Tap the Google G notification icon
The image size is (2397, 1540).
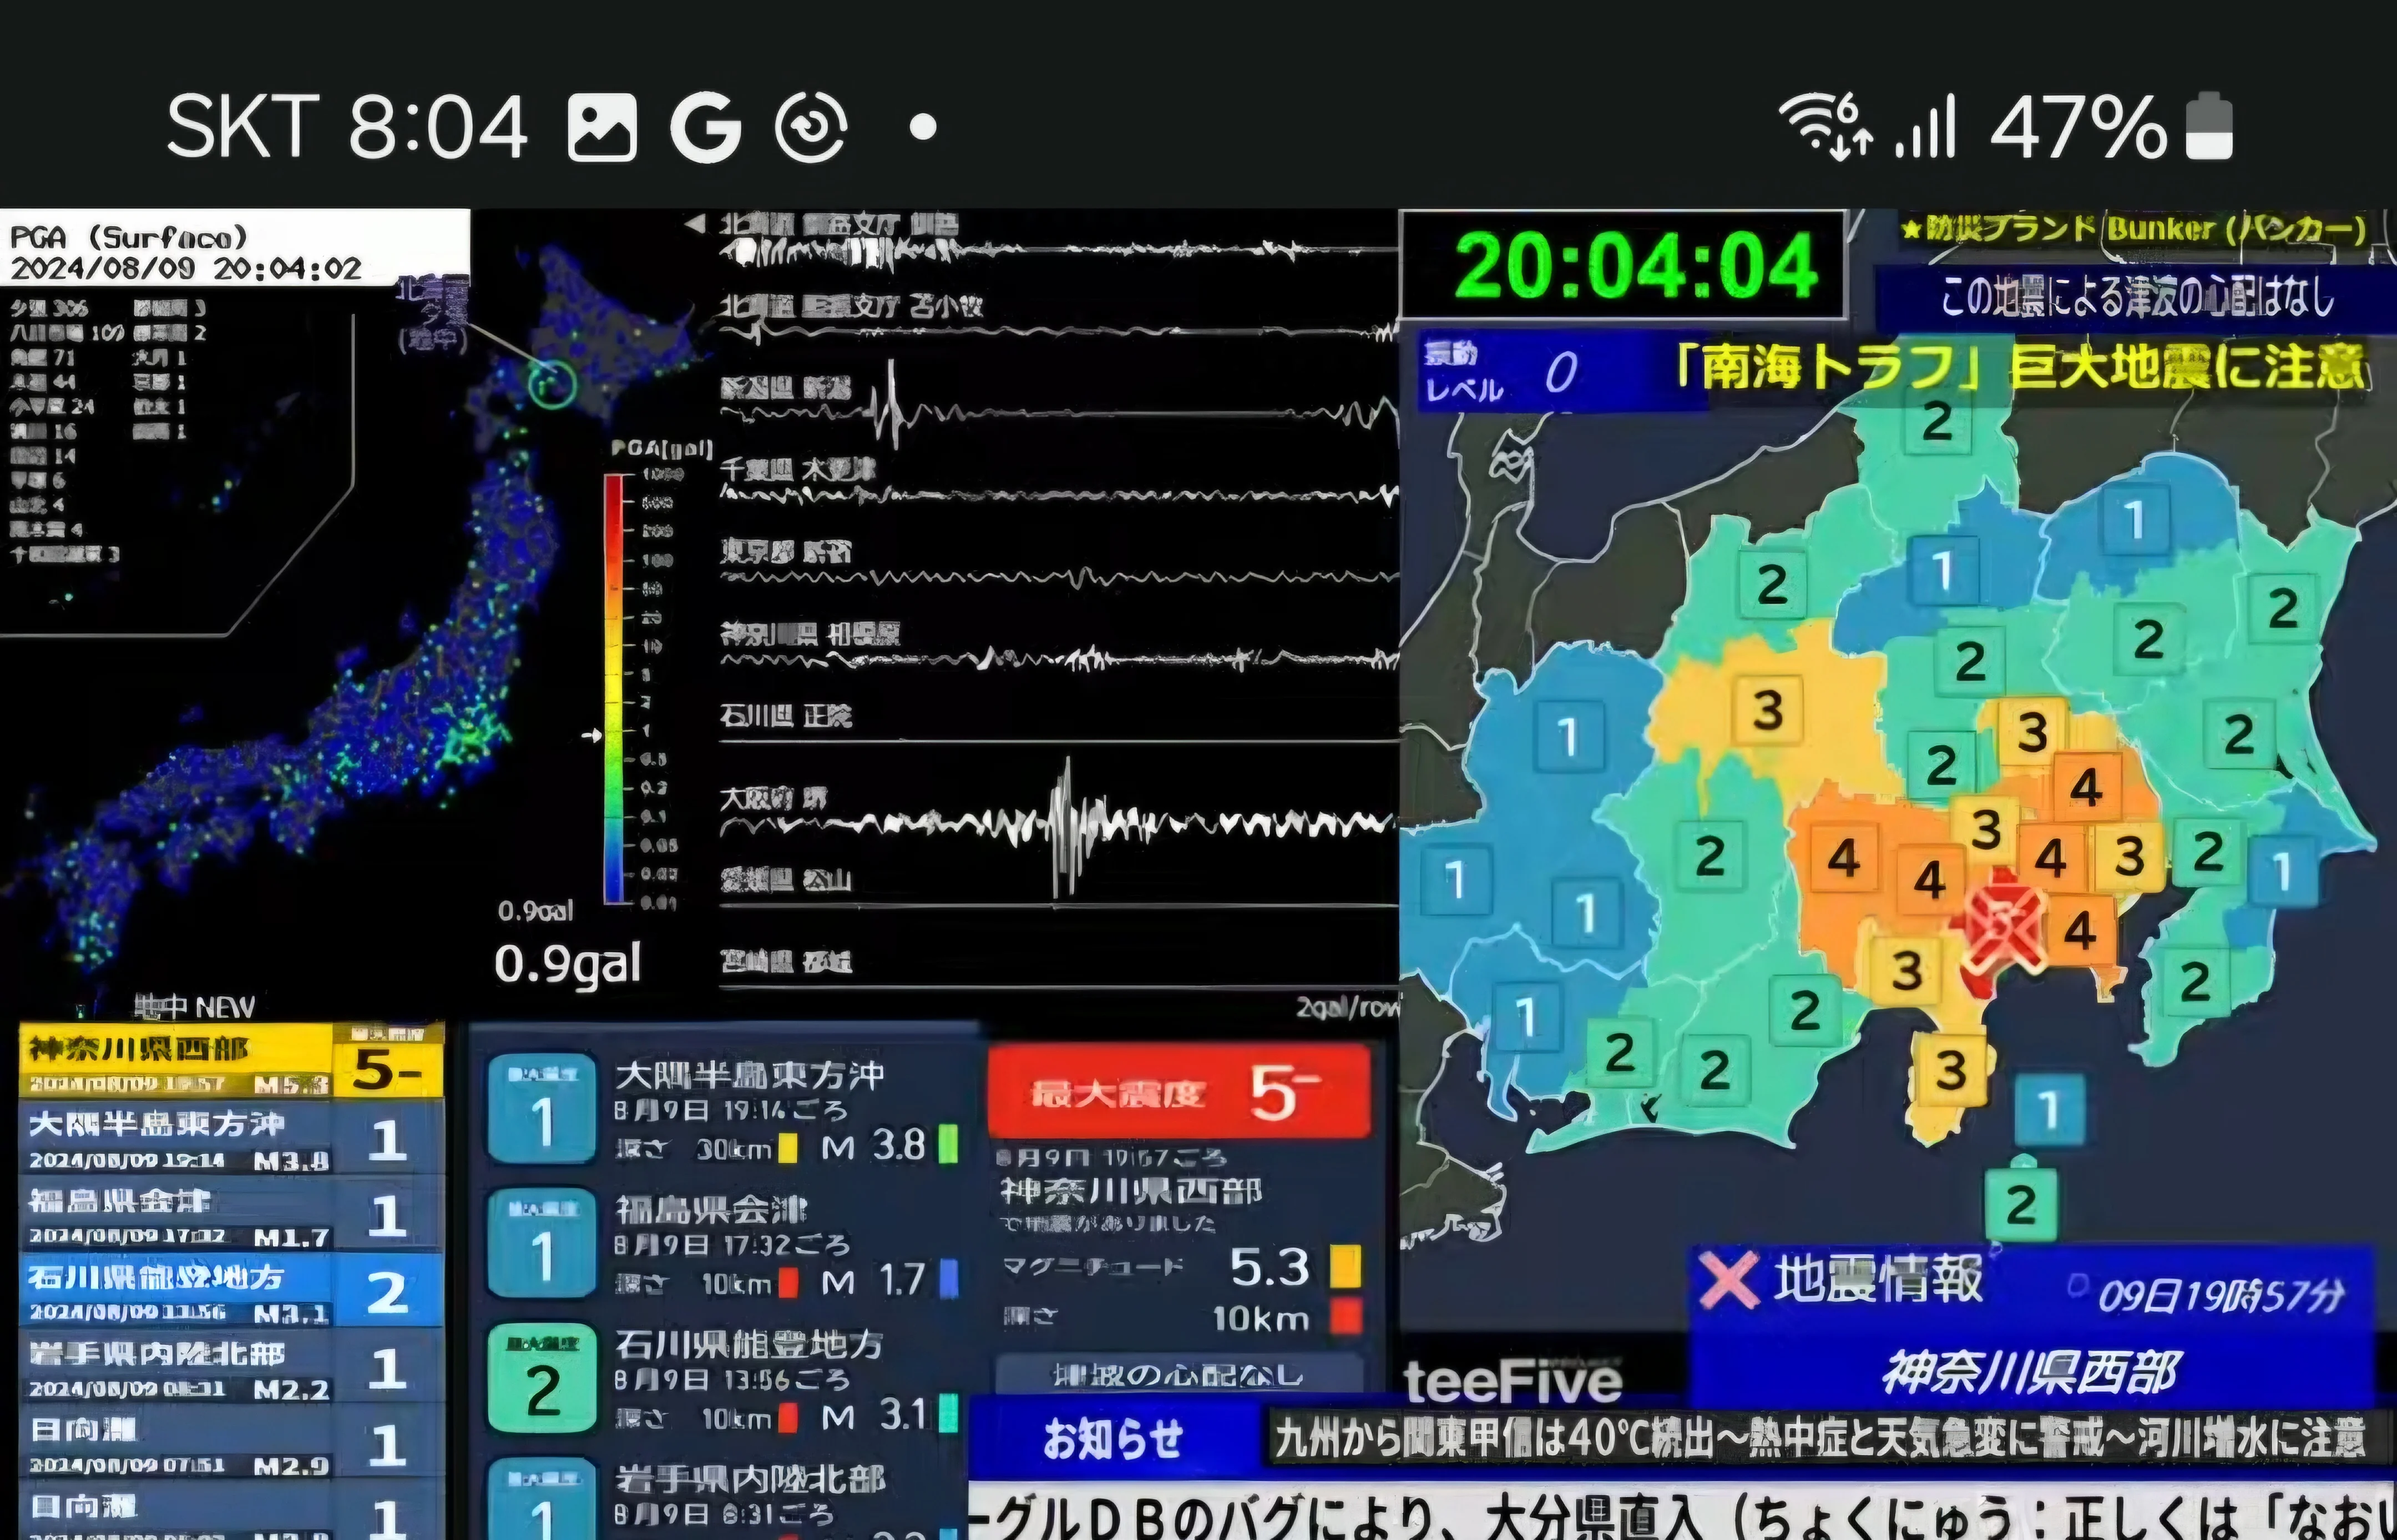(706, 128)
